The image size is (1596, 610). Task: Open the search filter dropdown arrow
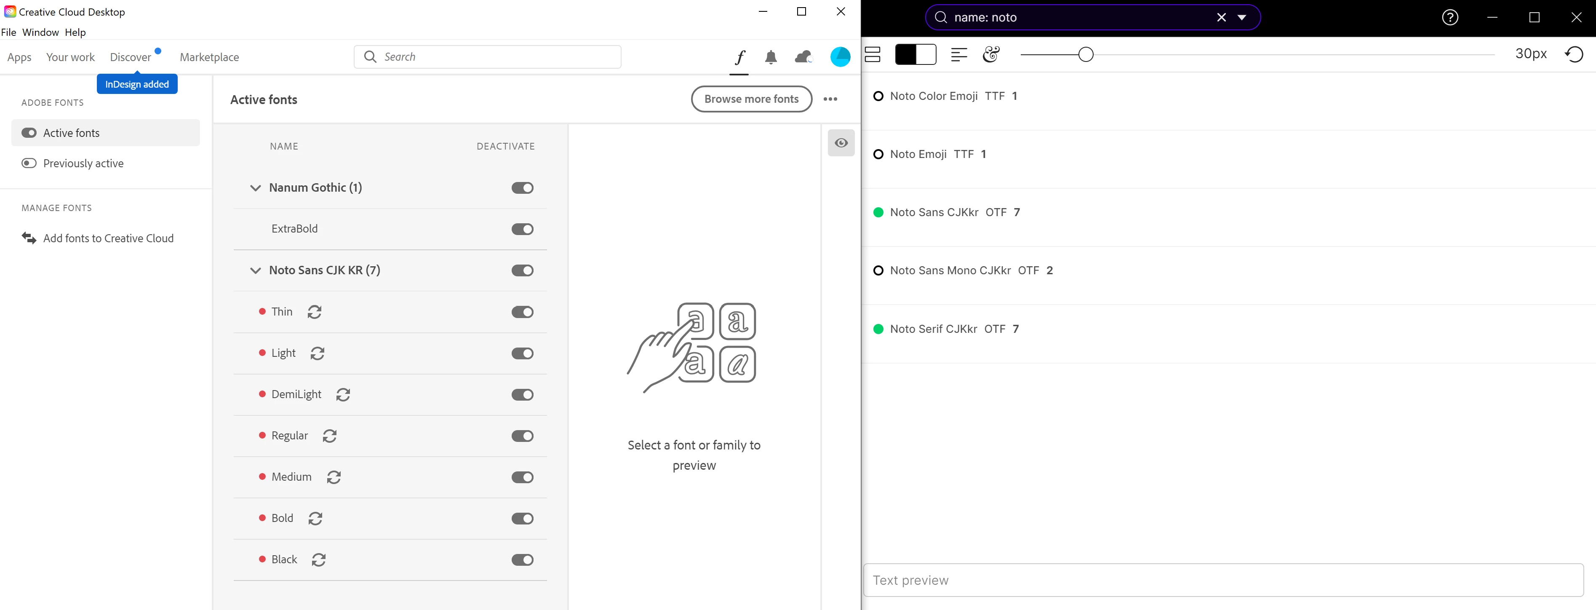1241,17
